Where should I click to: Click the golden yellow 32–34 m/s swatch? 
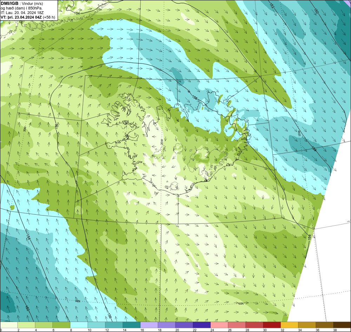click(290, 325)
